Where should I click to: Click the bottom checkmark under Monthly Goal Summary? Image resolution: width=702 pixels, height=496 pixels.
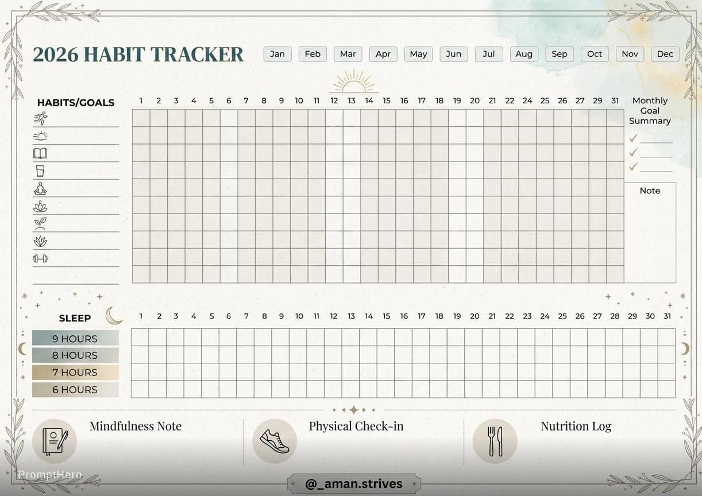(x=633, y=167)
